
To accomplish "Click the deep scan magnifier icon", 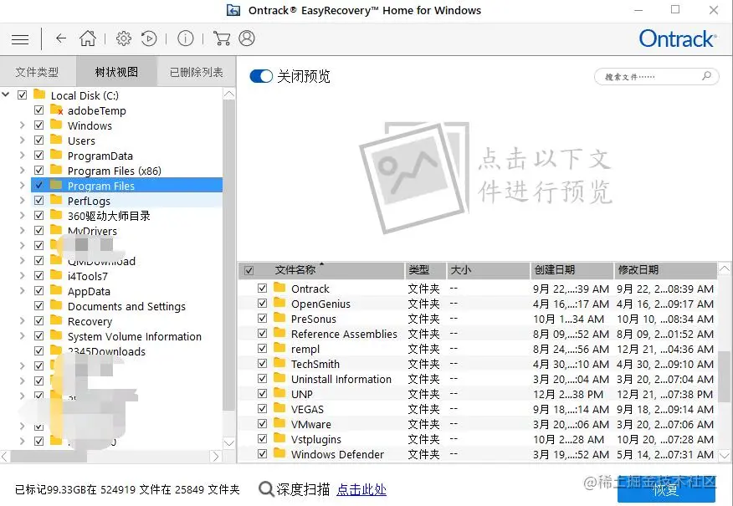I will [x=266, y=489].
